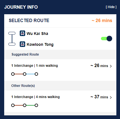Hide the Journey Info panel
Image resolution: width=120 pixels, height=119 pixels.
pyautogui.click(x=111, y=7)
